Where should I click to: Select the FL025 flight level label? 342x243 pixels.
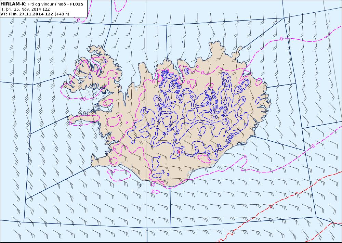click(77, 4)
